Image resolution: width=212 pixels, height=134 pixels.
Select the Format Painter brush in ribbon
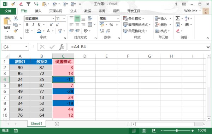[16, 31]
